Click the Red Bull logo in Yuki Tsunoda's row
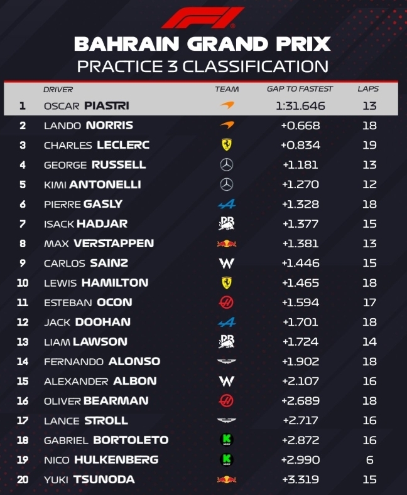The image size is (407, 495). 227,479
